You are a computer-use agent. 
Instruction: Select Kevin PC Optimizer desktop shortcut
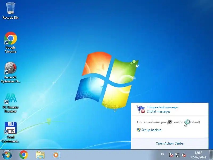point(11,72)
